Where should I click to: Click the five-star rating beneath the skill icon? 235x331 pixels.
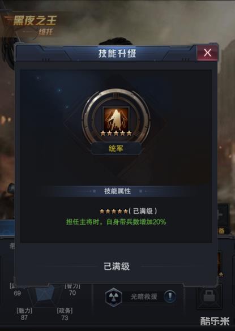tap(116, 133)
